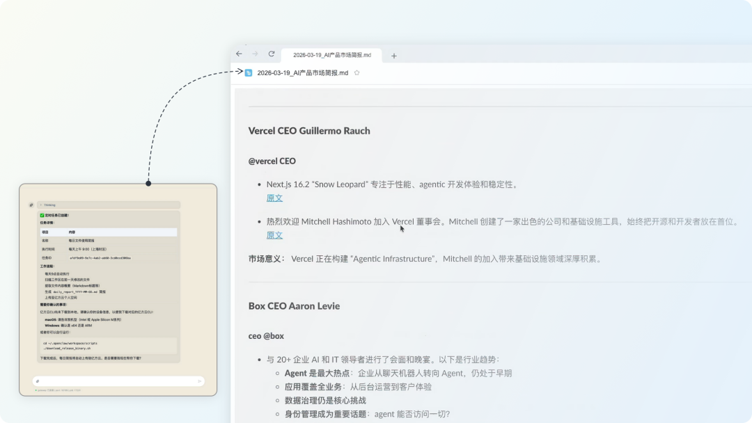Click the 每日文件使用简报 cell in the task table
The image size is (752, 423).
click(81, 241)
